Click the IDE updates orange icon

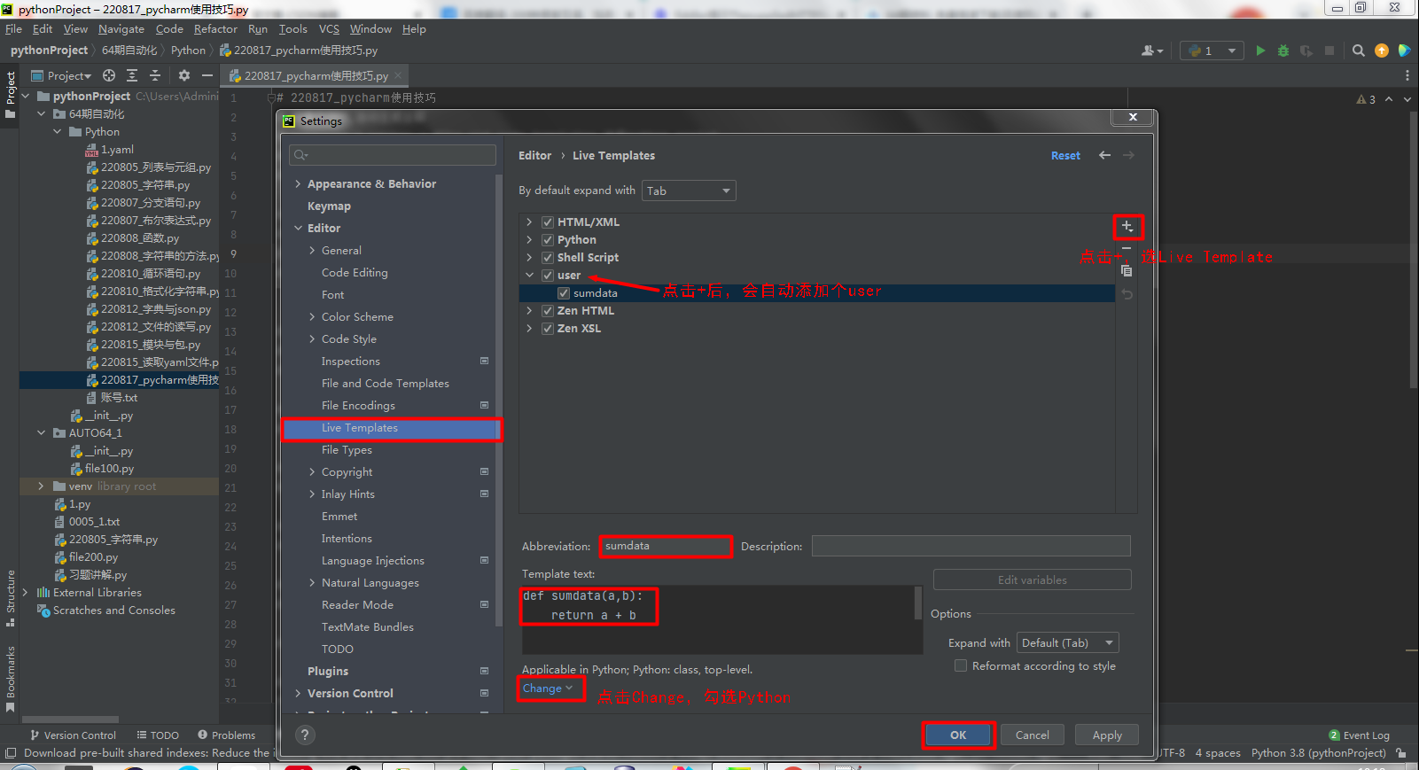1382,51
